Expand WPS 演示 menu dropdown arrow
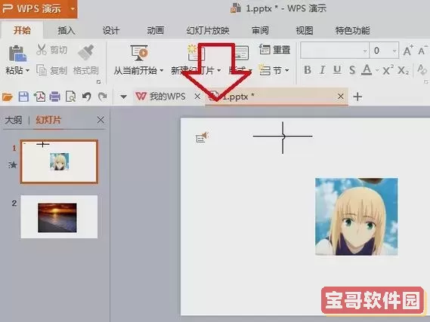 (x=73, y=9)
